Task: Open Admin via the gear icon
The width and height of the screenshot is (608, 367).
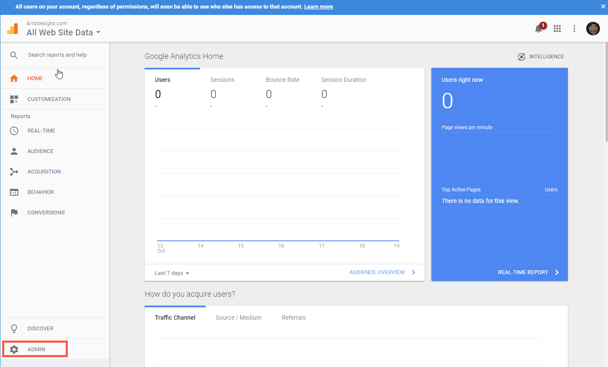Action: [x=14, y=350]
